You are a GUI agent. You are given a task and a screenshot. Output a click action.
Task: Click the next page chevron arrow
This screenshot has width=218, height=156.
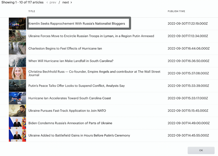(71, 2)
